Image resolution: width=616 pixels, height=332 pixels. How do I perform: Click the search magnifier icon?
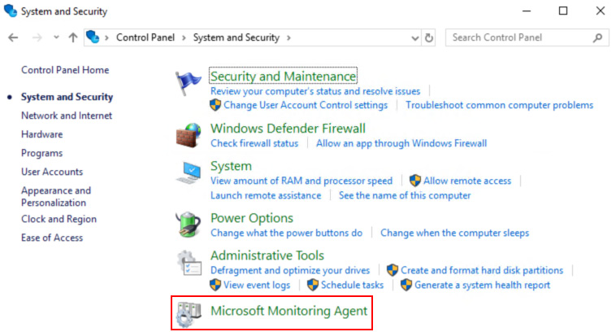[597, 37]
